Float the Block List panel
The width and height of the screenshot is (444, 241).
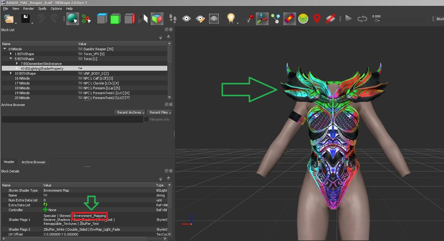167,30
